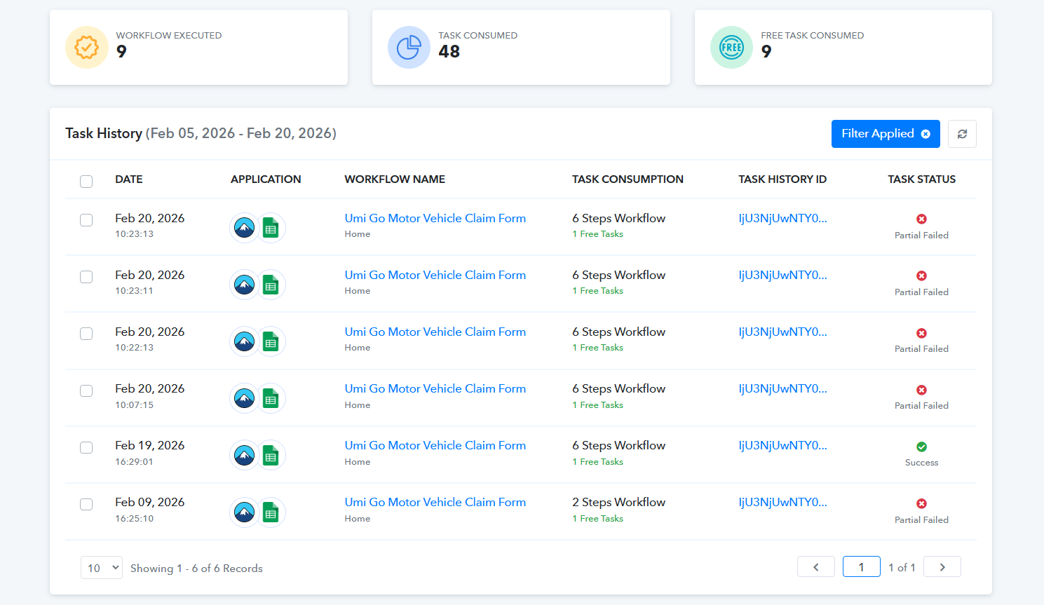Click the Partial Failed icon for Feb 09

tap(921, 503)
